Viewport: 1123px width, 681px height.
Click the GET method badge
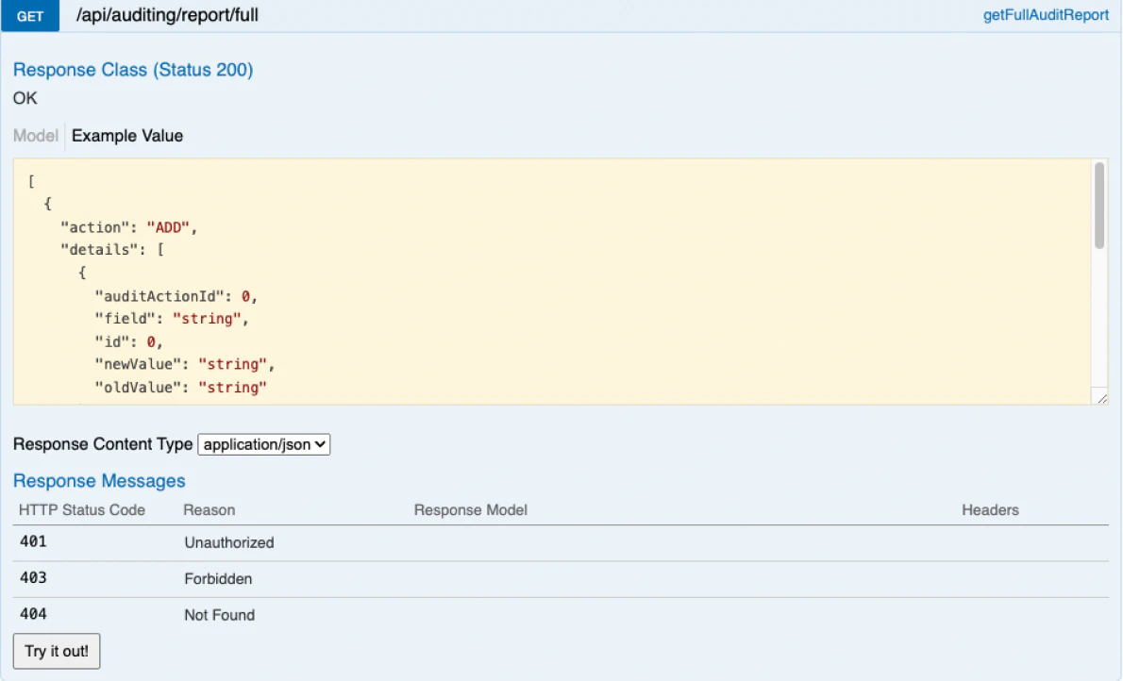coord(28,16)
